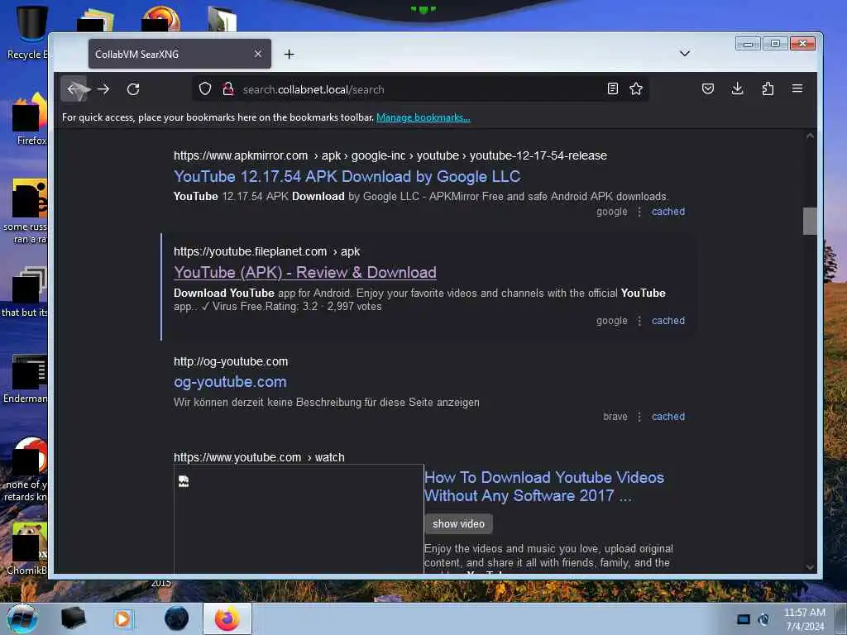
Task: Click the page vertical scrollbar thumb
Action: tap(810, 221)
